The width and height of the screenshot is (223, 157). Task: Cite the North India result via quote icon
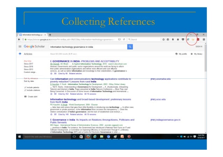tap(55, 114)
